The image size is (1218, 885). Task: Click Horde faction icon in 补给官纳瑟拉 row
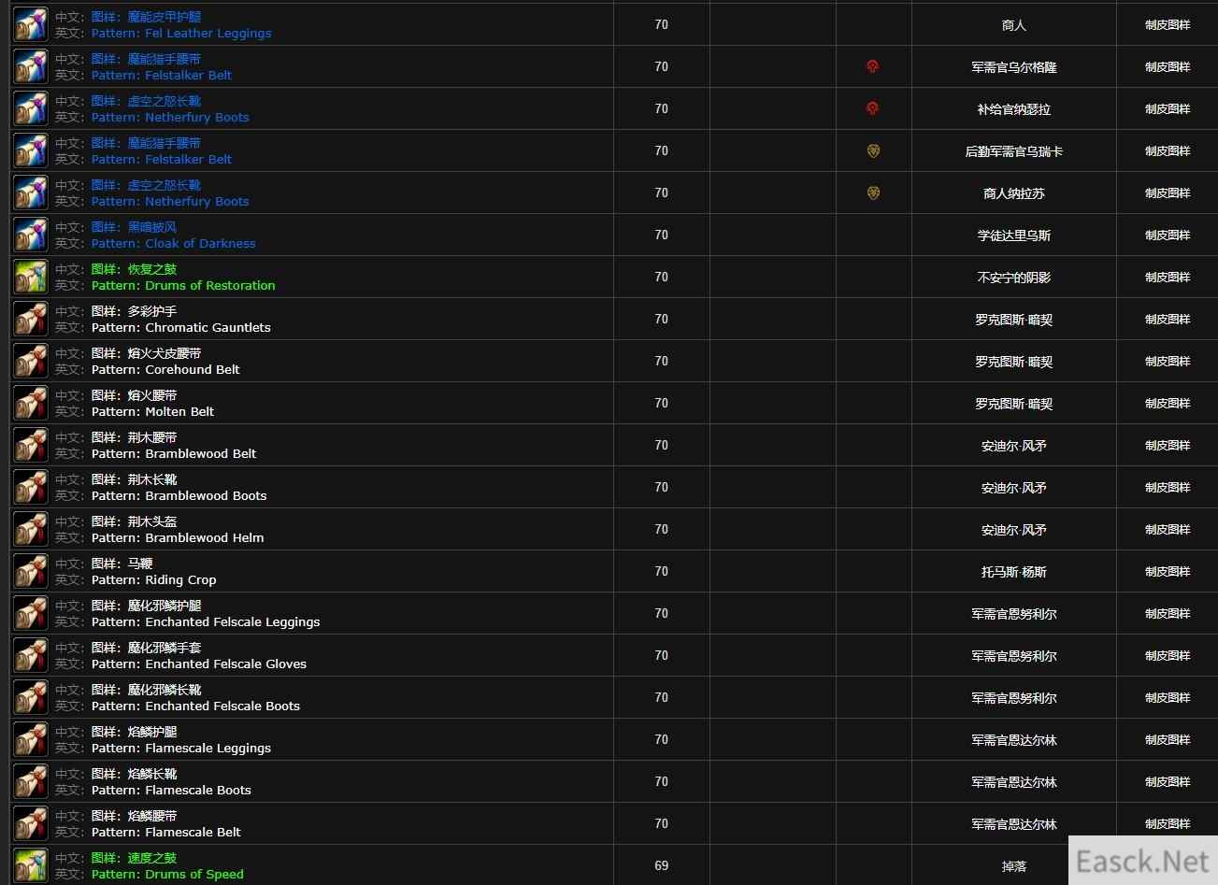click(873, 108)
